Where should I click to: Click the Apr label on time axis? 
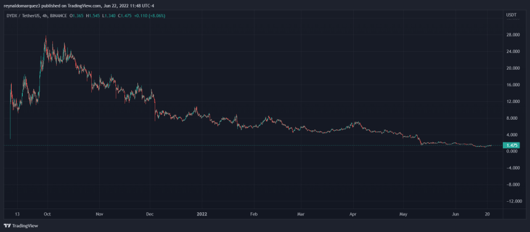353,214
